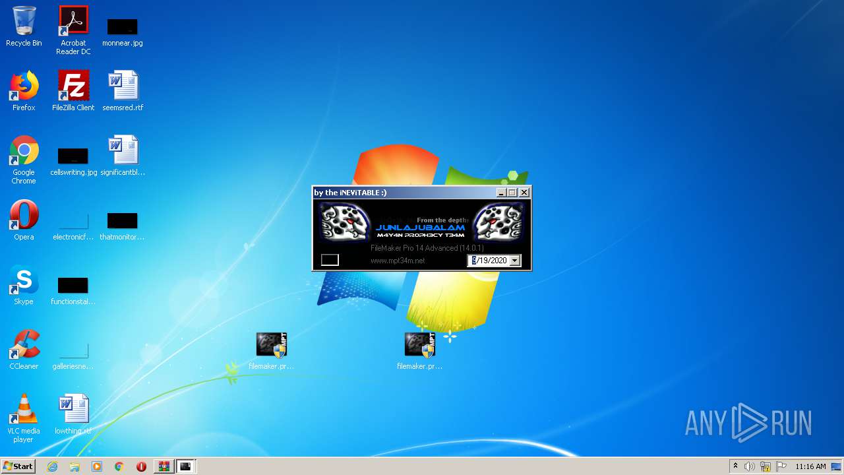Open Opera from the taskbar
Viewport: 844px width, 475px height.
pos(141,466)
